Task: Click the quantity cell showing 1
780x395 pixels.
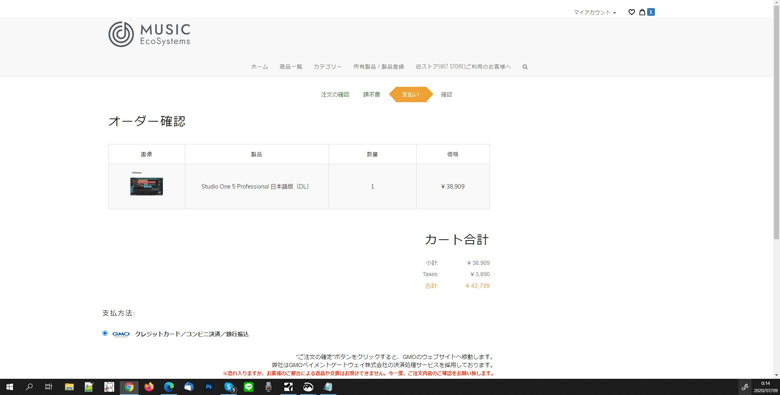Action: (373, 187)
